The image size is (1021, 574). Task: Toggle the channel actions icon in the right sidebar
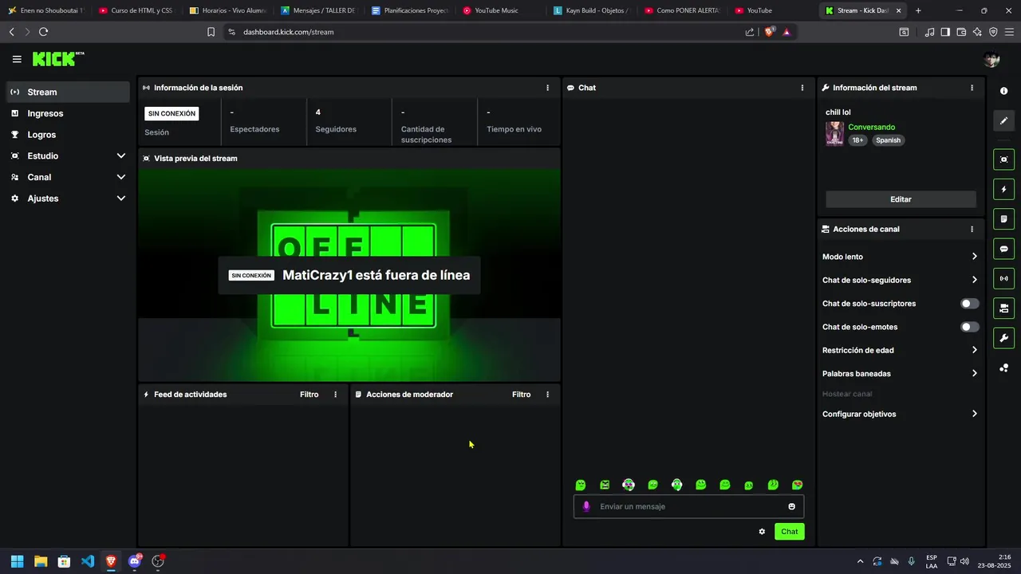(x=1003, y=308)
